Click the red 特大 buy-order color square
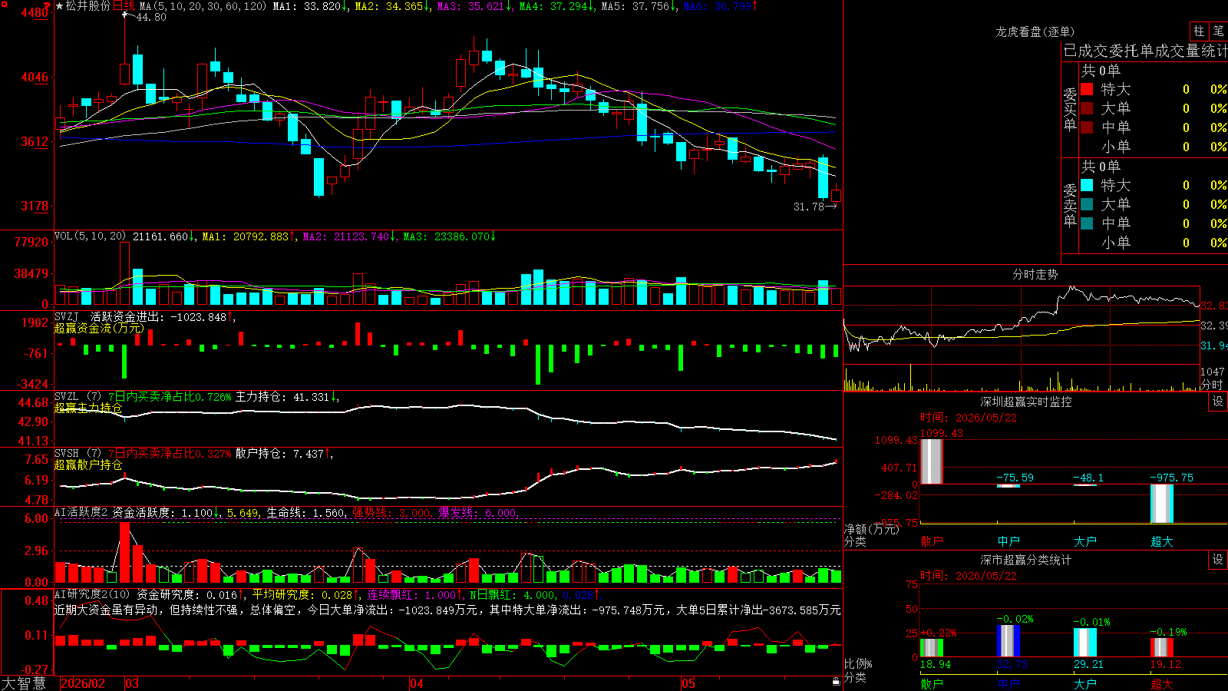1228x691 pixels. (1087, 89)
